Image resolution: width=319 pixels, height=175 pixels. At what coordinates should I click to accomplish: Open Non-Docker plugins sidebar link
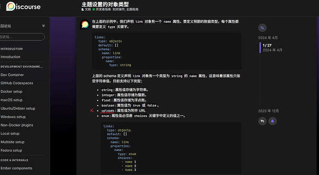(17, 125)
